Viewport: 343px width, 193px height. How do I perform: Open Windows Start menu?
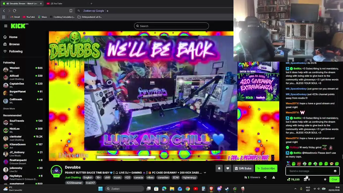point(100,189)
